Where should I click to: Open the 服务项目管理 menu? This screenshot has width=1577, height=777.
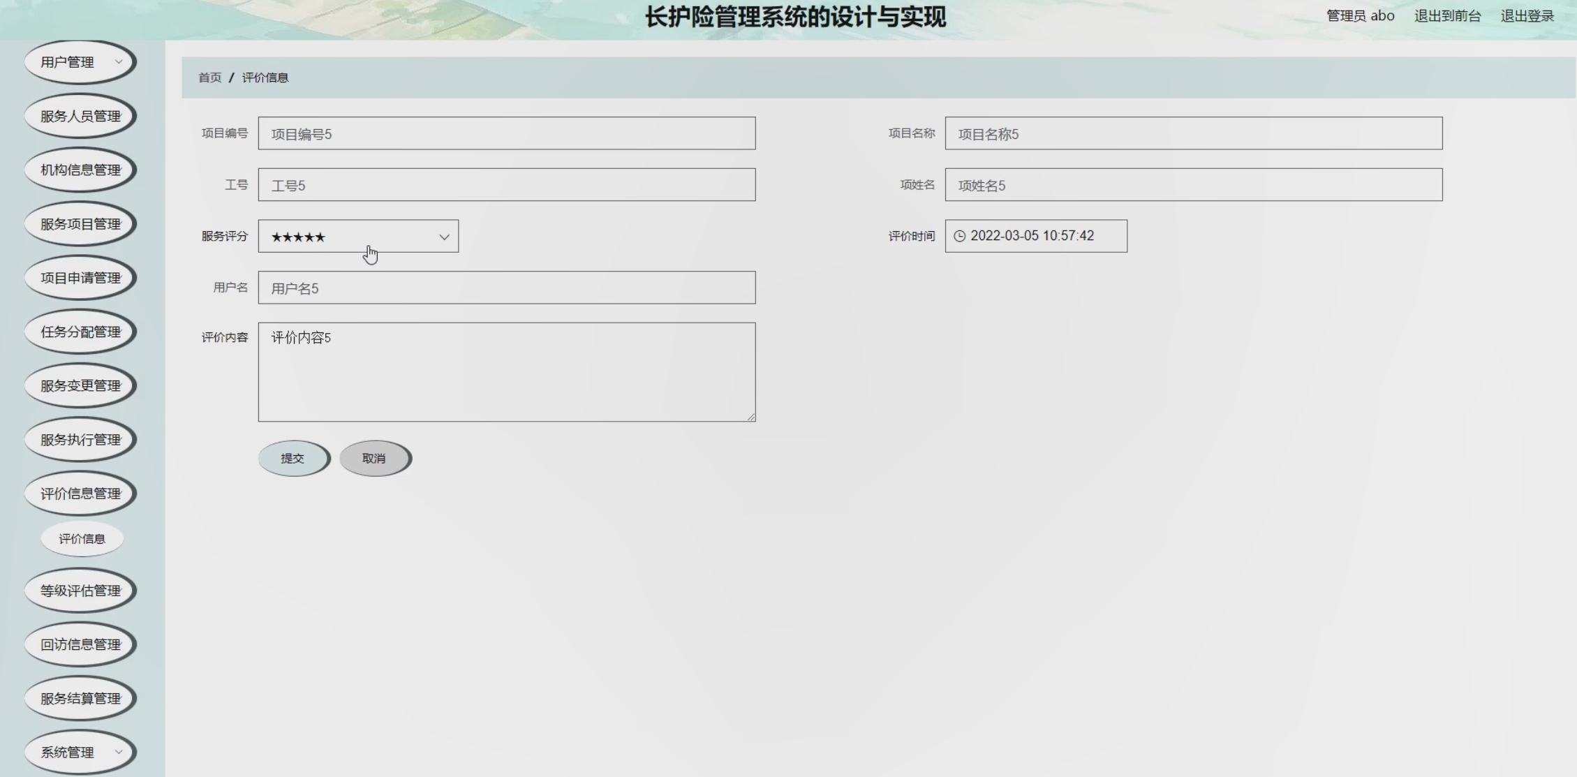coord(80,224)
